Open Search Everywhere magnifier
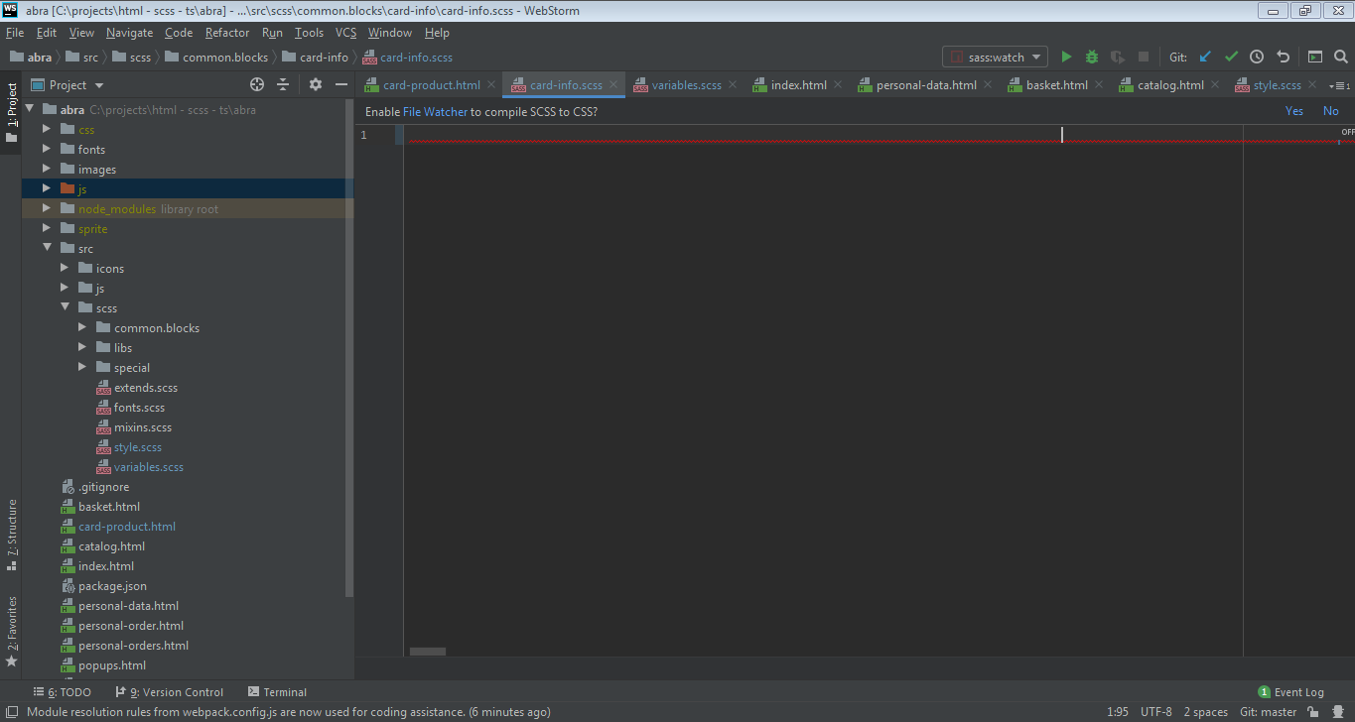This screenshot has width=1355, height=722. 1340,58
